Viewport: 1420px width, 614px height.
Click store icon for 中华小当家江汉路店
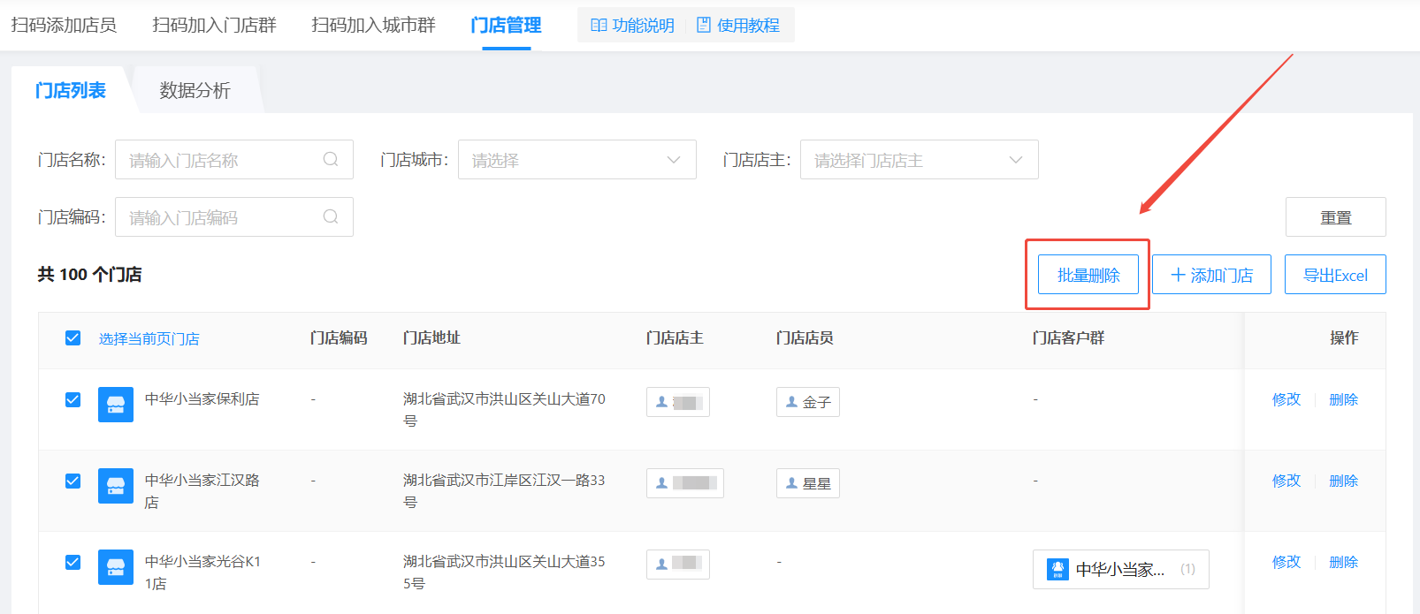[x=116, y=486]
